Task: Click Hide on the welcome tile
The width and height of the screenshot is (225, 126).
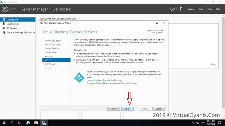Action: pyautogui.click(x=213, y=64)
